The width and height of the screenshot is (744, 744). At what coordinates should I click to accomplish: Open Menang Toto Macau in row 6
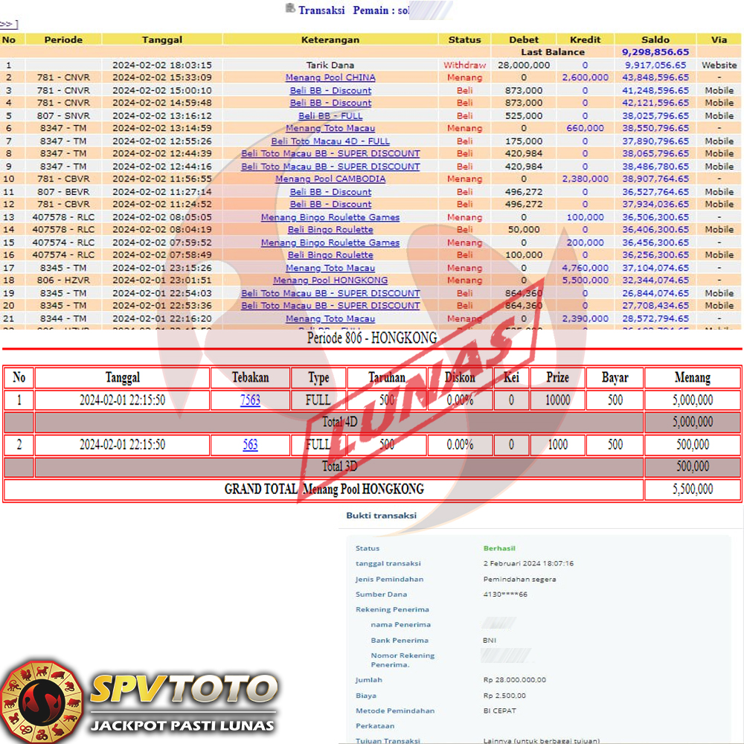click(x=330, y=128)
